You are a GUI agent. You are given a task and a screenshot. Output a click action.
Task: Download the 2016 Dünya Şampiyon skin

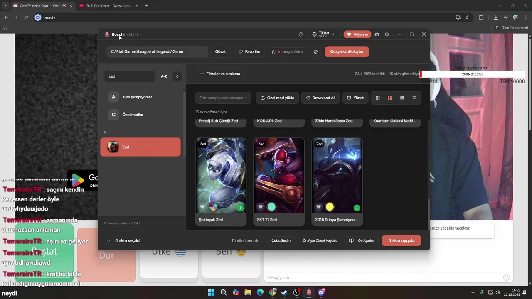coord(357,208)
